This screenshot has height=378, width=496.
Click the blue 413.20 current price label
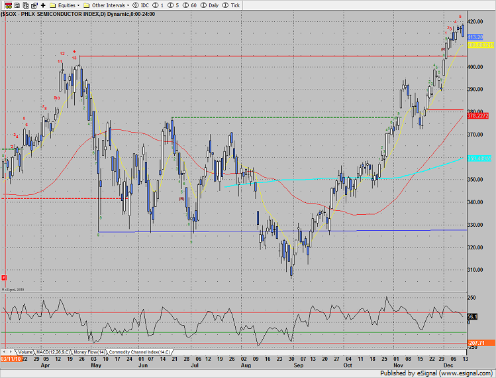pos(475,37)
